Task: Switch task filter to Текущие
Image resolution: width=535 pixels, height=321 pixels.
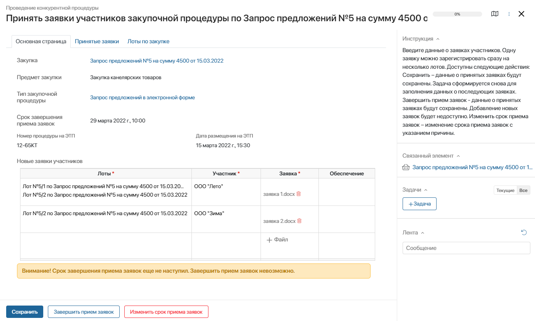Action: click(505, 190)
